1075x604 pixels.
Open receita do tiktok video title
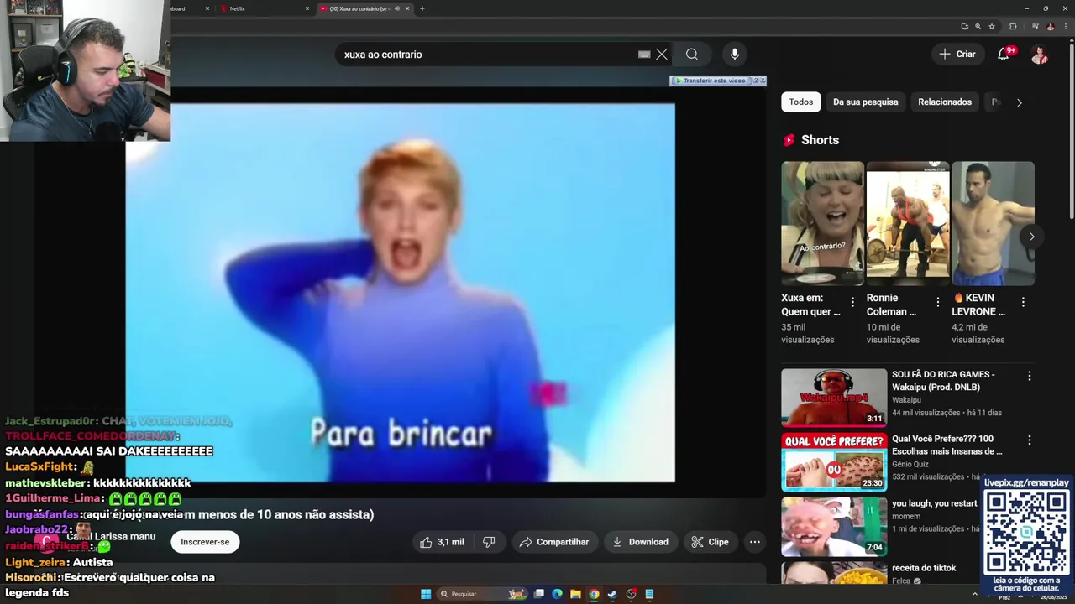(924, 568)
